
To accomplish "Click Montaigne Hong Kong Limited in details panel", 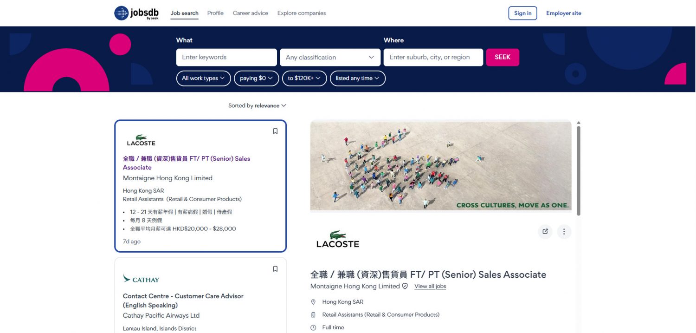I will pyautogui.click(x=355, y=286).
